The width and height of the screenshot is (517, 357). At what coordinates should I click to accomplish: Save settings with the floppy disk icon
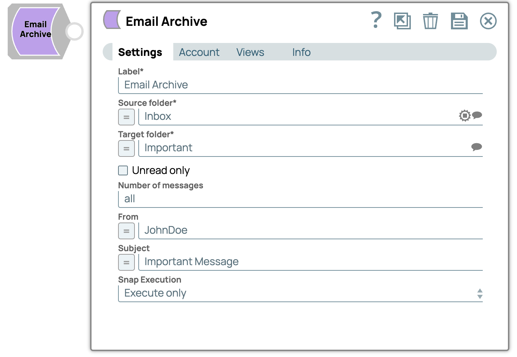coord(459,21)
